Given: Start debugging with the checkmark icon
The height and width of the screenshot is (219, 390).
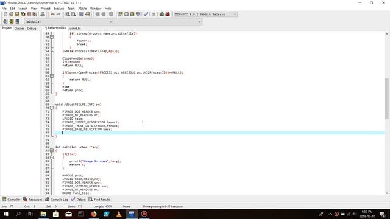Looking at the screenshot, I should (x=146, y=15).
